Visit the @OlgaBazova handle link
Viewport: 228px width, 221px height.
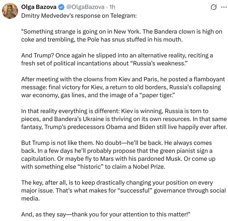coord(85,7)
